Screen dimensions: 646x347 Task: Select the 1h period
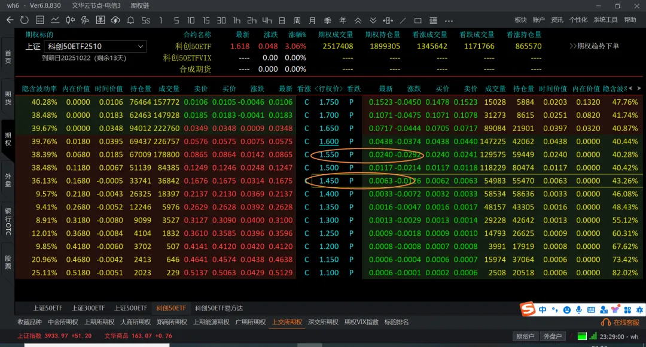(x=236, y=20)
